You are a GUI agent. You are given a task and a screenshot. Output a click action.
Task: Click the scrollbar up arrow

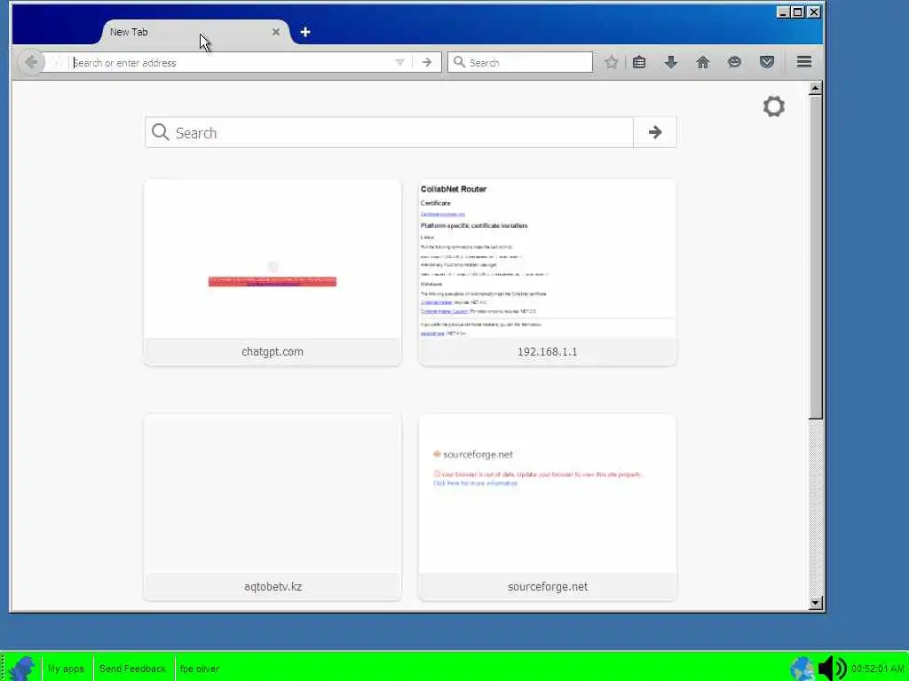[815, 88]
